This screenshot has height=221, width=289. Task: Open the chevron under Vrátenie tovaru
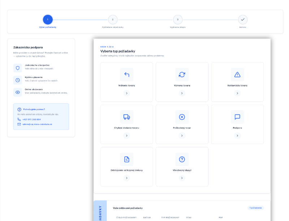click(x=127, y=93)
